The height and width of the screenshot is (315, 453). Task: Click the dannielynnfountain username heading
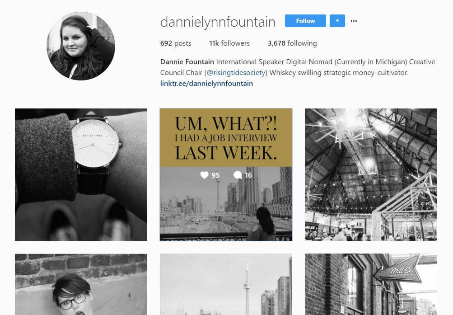218,22
